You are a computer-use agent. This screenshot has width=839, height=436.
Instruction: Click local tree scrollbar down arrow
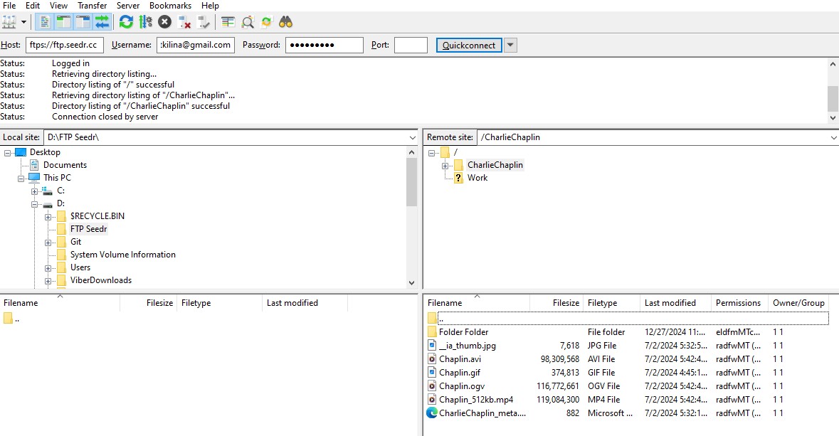pyautogui.click(x=411, y=283)
